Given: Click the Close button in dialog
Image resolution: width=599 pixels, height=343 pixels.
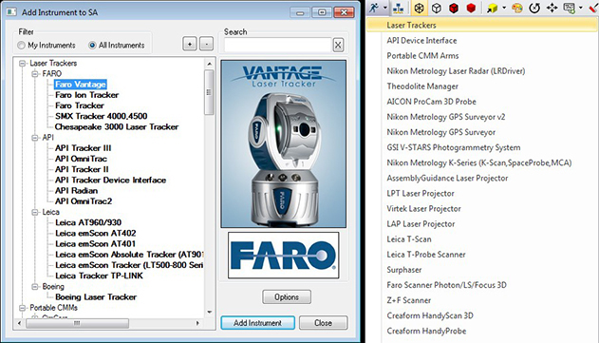Looking at the screenshot, I should (323, 323).
